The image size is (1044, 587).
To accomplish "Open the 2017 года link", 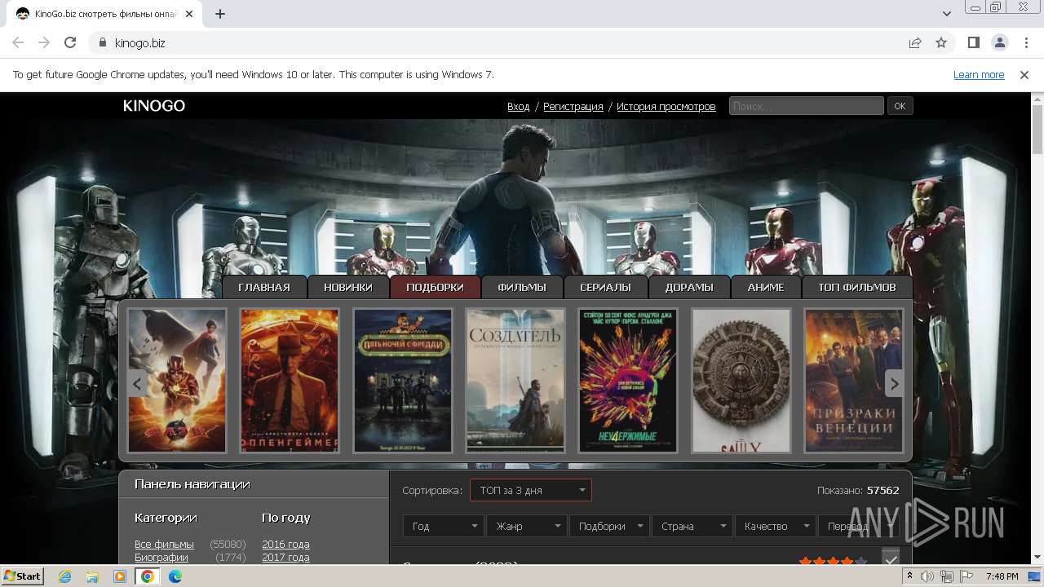I will click(x=285, y=557).
